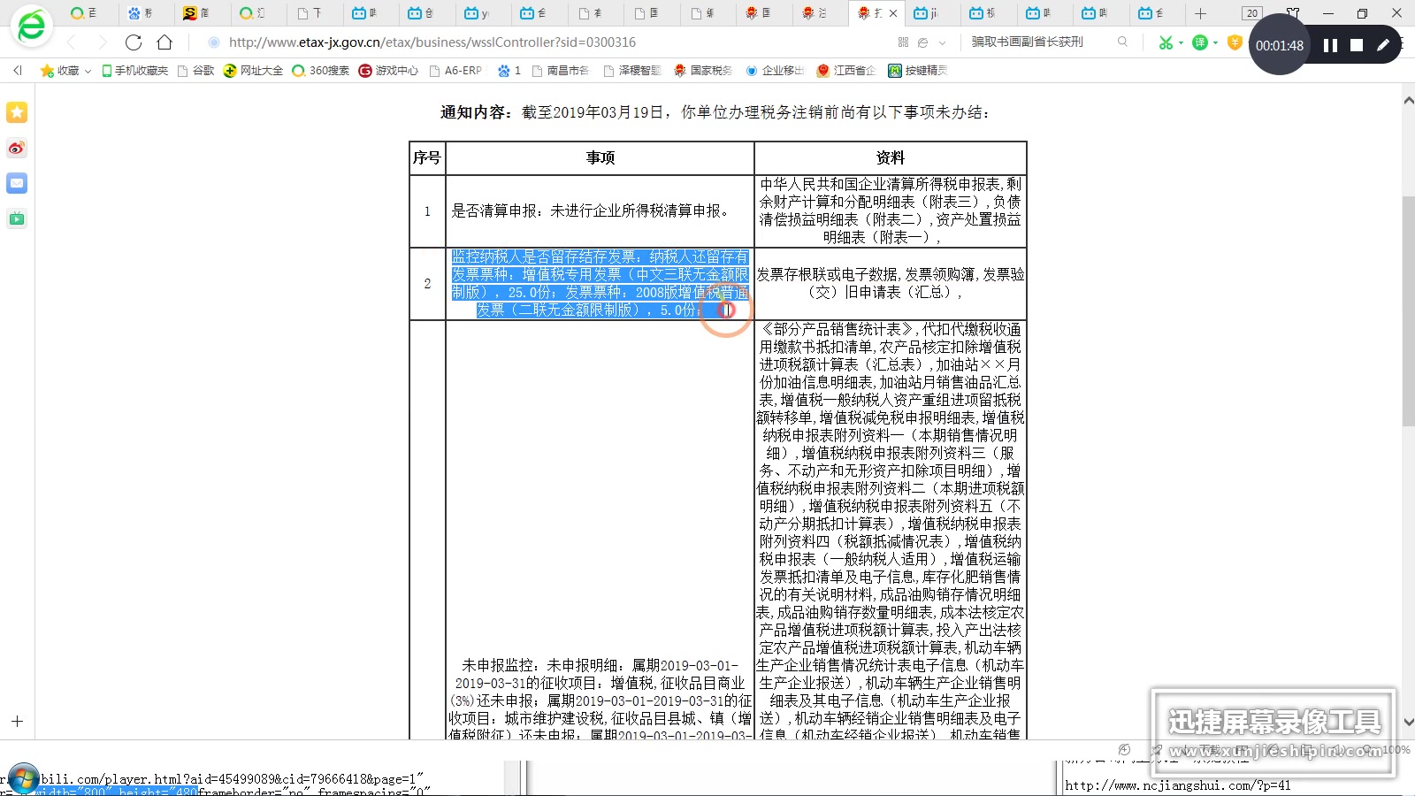Open the 江西省企 bookmark
The width and height of the screenshot is (1415, 796).
click(x=846, y=70)
